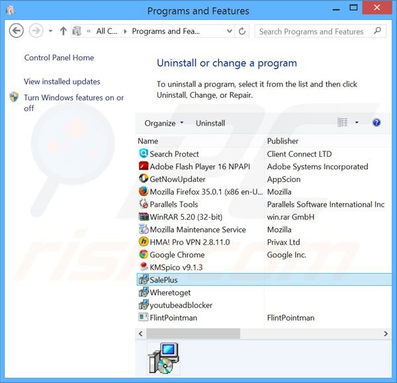Select the KMSpico icon

tap(144, 267)
